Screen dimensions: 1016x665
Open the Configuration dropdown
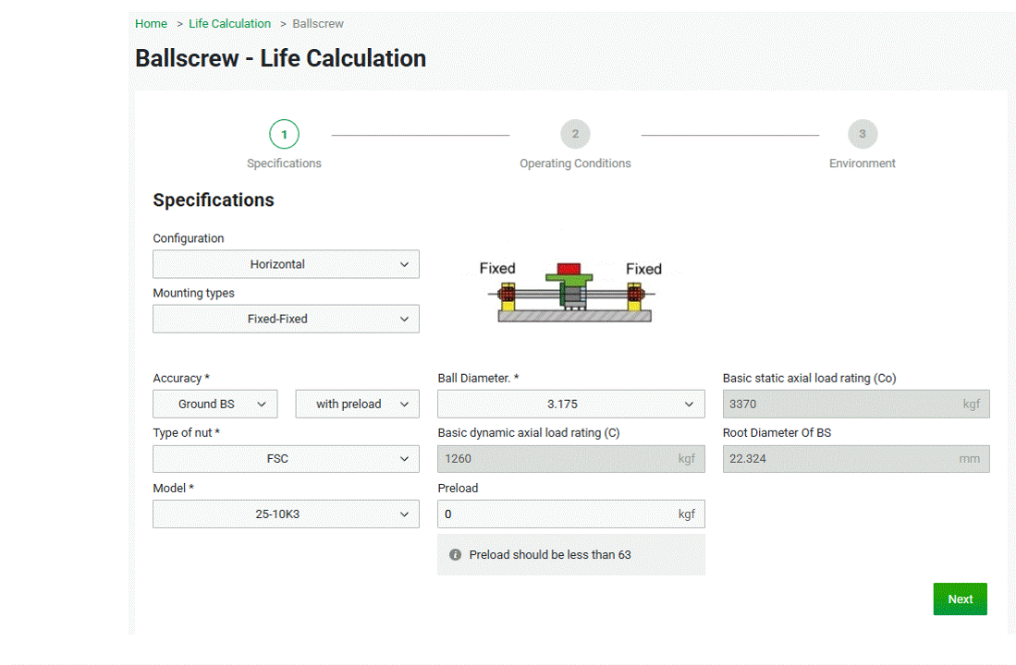point(286,264)
